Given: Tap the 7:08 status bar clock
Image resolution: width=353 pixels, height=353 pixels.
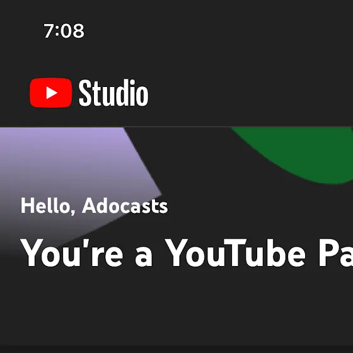Looking at the screenshot, I should [64, 31].
